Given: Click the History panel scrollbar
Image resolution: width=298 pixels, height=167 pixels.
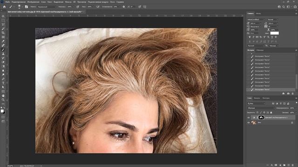Looking at the screenshot, I should tap(297, 82).
